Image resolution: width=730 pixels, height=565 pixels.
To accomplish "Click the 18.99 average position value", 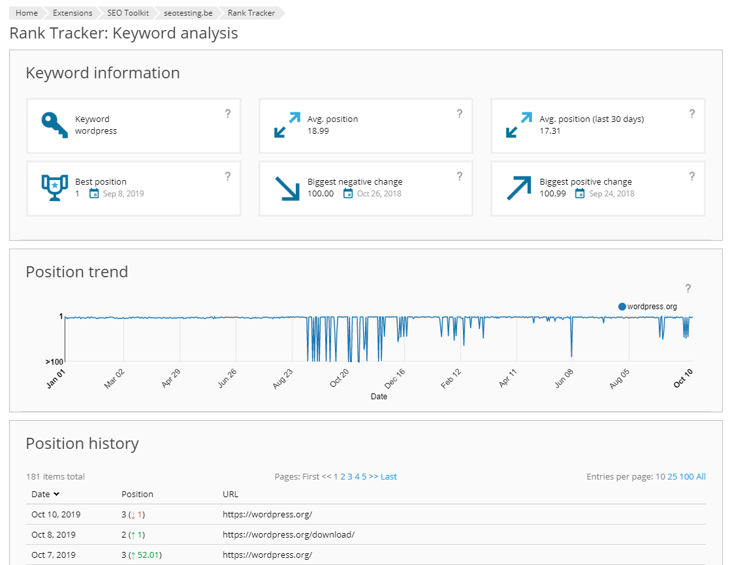I will [x=318, y=131].
